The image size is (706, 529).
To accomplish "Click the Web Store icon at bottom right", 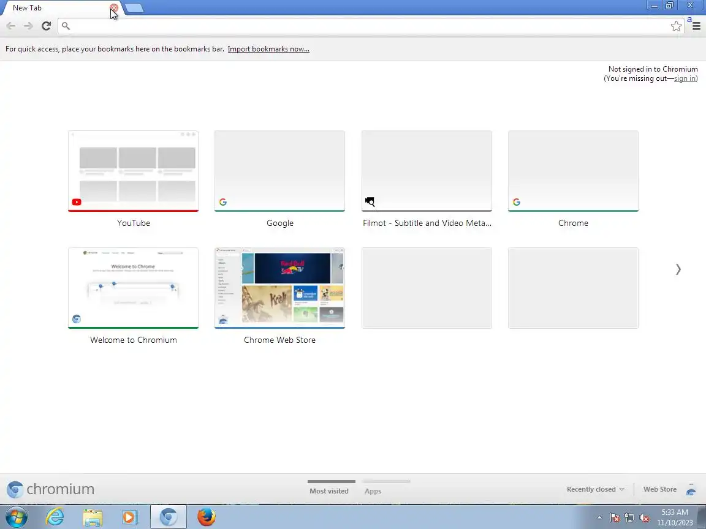I will (x=691, y=489).
